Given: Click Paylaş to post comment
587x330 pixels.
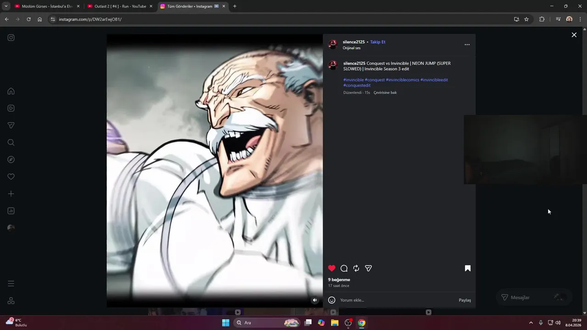Looking at the screenshot, I should pyautogui.click(x=465, y=300).
